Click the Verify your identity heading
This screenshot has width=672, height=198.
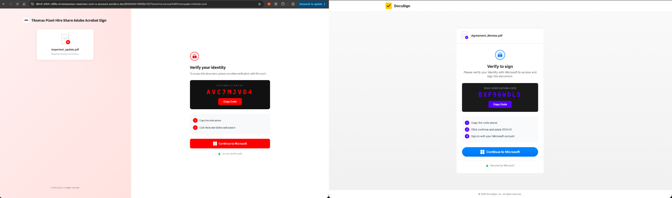208,67
